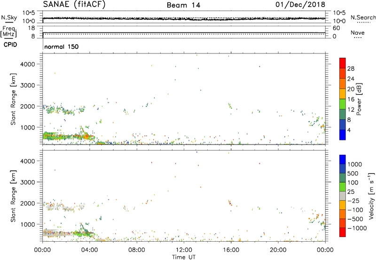Viewport: 376px width, 260px height.
Task: Pick the light green 25–100 velocity swatch
Action: [x=343, y=187]
